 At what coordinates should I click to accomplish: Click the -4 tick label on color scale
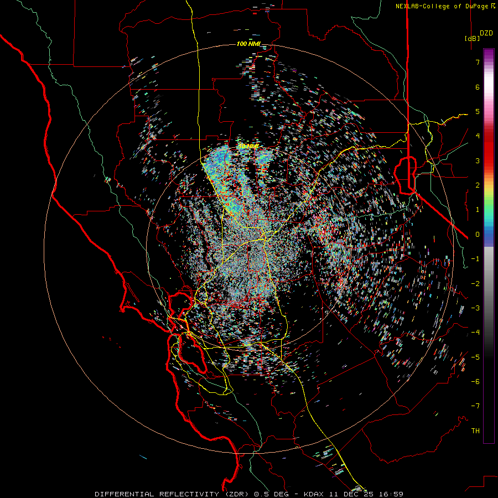475,333
